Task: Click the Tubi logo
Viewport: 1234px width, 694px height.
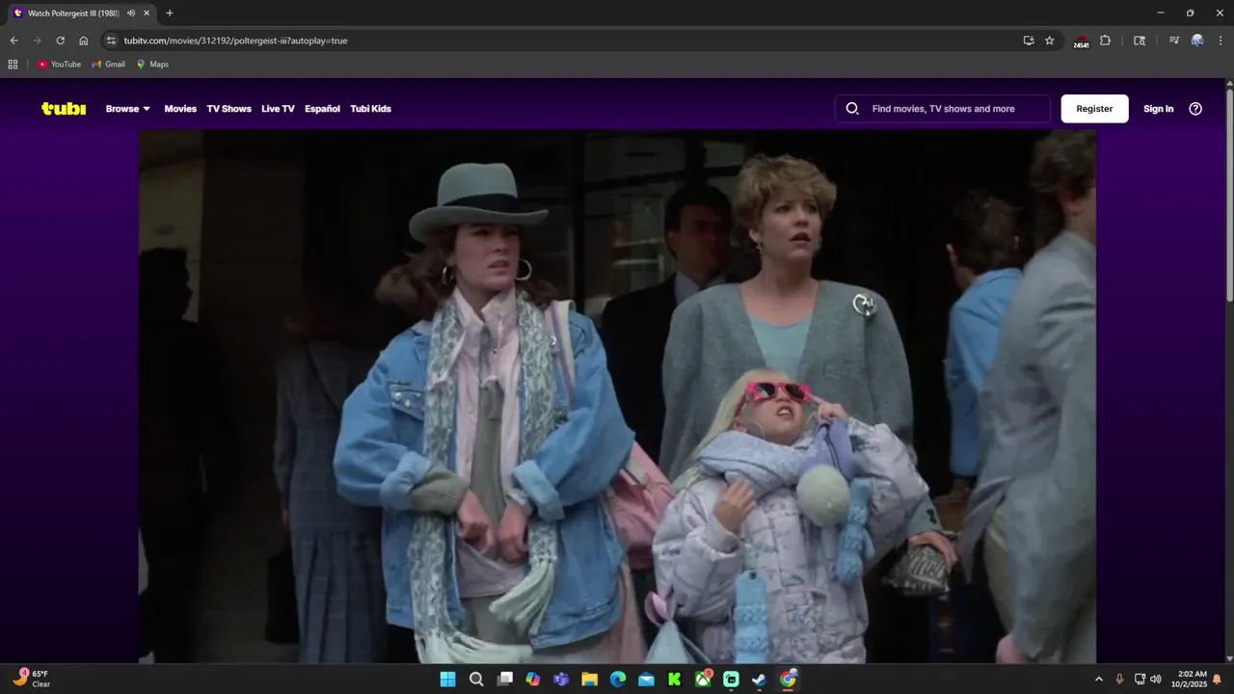Action: tap(64, 109)
